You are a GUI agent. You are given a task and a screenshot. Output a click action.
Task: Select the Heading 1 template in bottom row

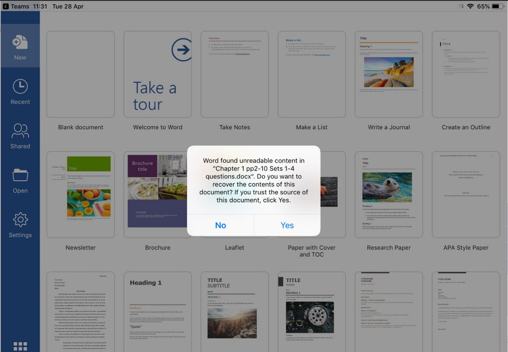(157, 311)
